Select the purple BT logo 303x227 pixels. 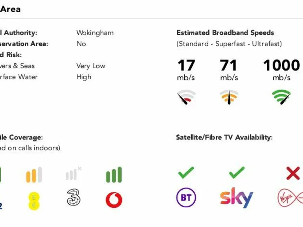186,198
